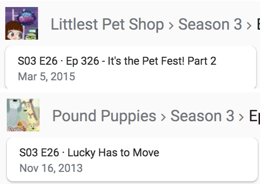Click chevron after Season 3 in Littlest Pet Shop row

coord(249,25)
